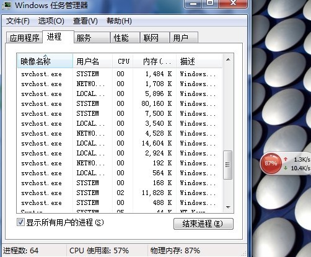311x257 pixels.
Task: Select svchost.exe row using 5,896 K
Action: coord(120,94)
